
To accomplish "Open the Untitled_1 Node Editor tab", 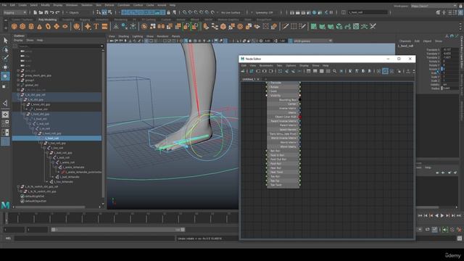I will point(249,79).
